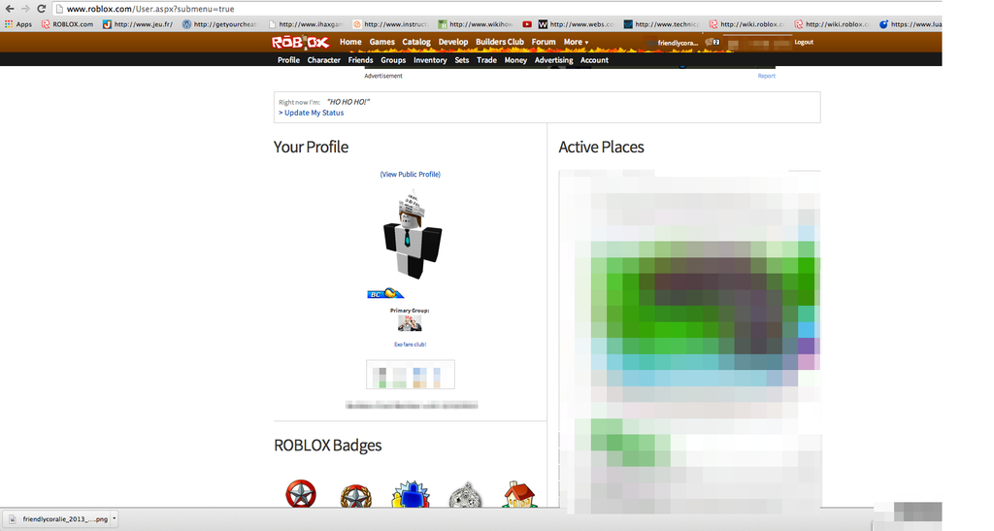Click the primary group thumbnail image
This screenshot has width=994, height=531.
410,323
